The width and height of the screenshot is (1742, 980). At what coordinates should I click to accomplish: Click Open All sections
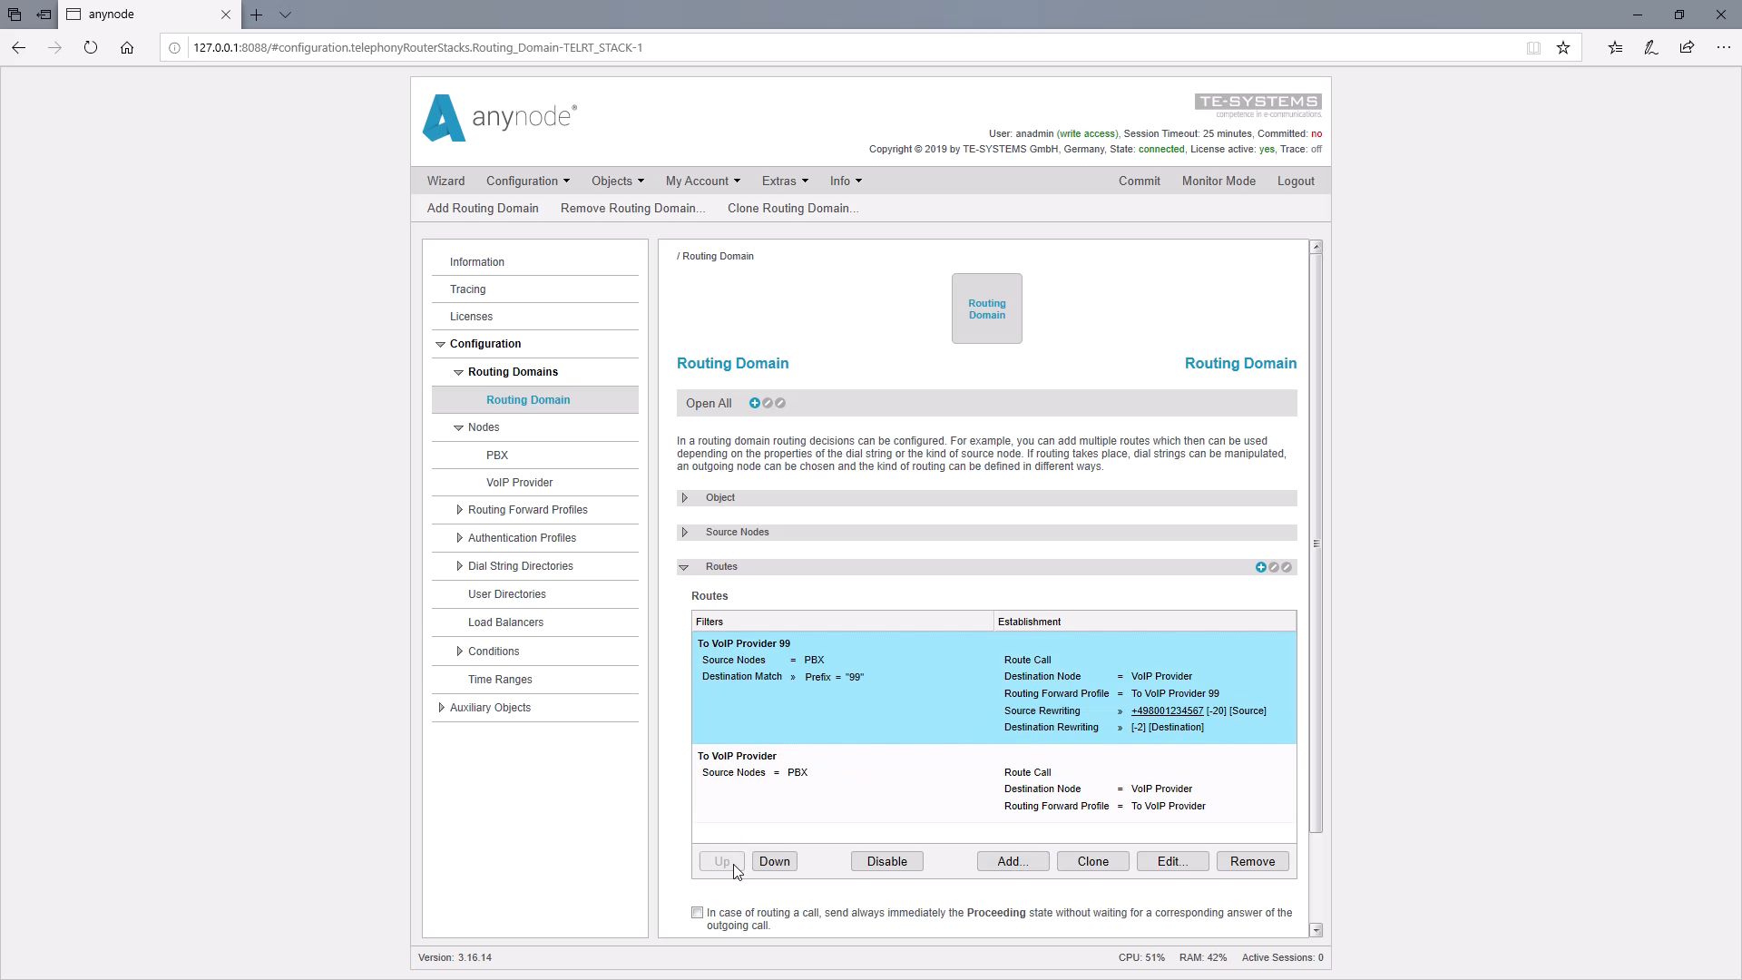click(x=709, y=403)
